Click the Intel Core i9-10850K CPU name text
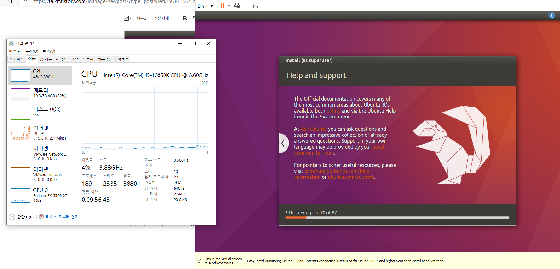 pos(156,75)
